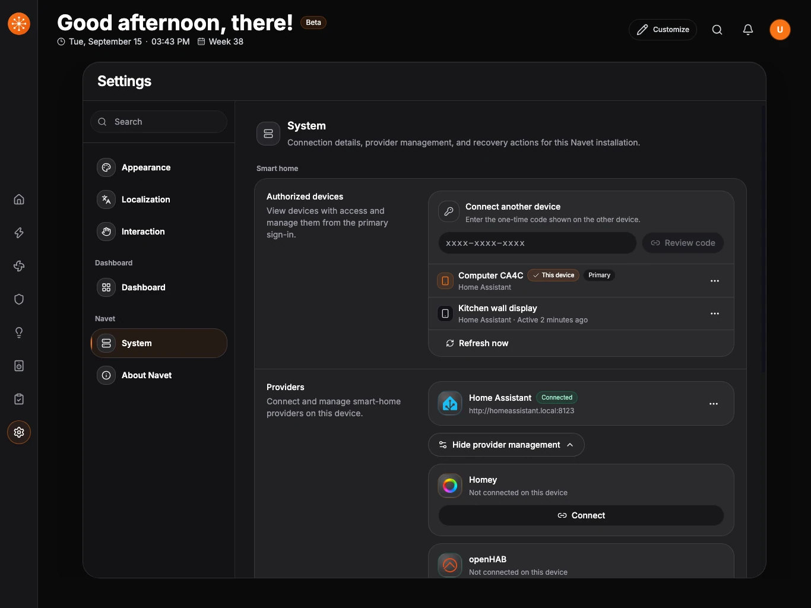This screenshot has height=608, width=811.
Task: Click 'http://homeassistant.local:8123' text
Action: (x=522, y=411)
